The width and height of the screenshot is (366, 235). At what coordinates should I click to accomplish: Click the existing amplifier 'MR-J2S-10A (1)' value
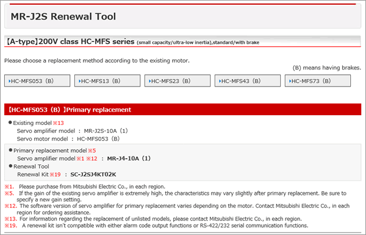(106, 131)
